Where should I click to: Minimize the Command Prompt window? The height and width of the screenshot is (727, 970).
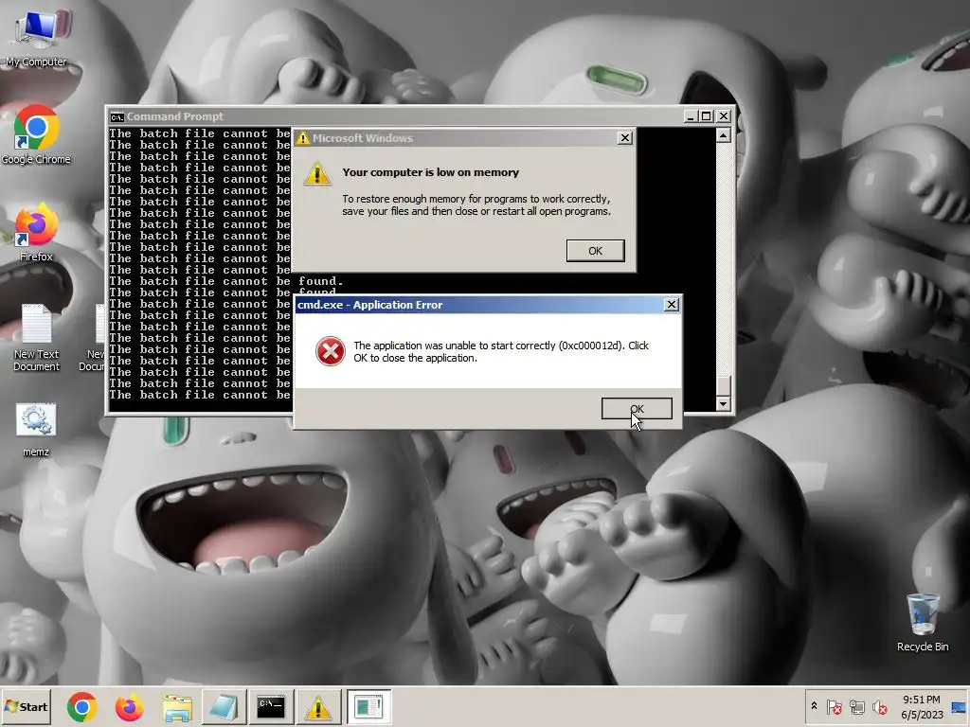691,116
